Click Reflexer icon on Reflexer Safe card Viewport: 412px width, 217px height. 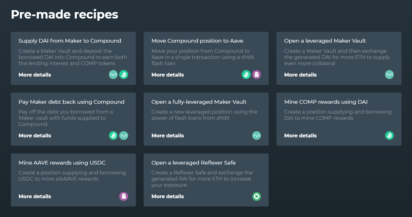pos(257,196)
